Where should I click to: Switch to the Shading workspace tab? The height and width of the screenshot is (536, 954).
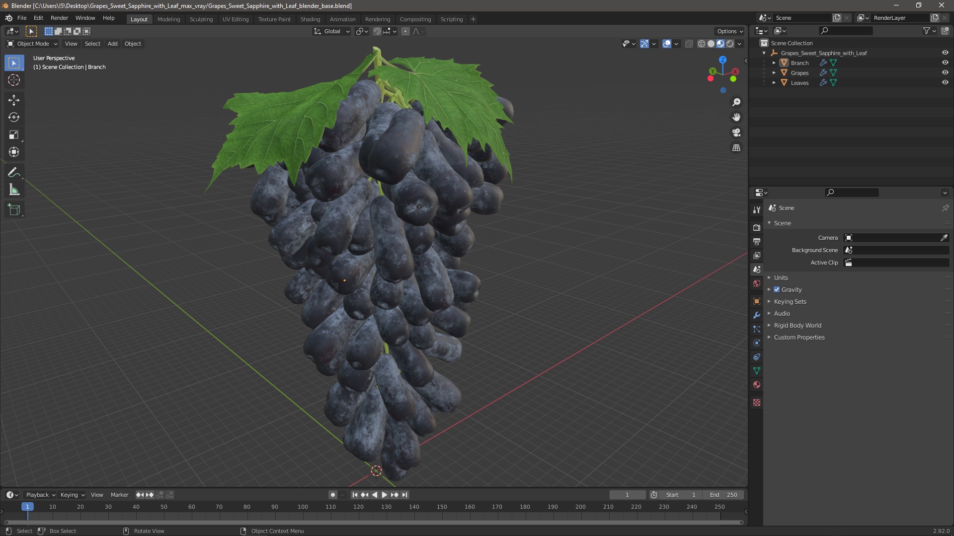pos(310,19)
